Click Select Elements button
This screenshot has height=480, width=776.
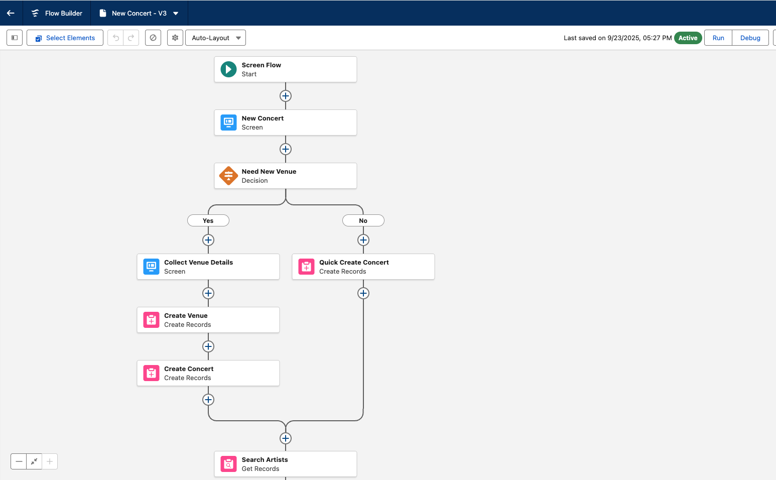(x=65, y=38)
